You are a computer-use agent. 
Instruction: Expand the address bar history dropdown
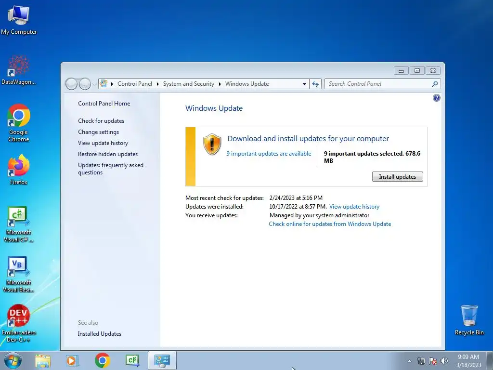pos(304,84)
